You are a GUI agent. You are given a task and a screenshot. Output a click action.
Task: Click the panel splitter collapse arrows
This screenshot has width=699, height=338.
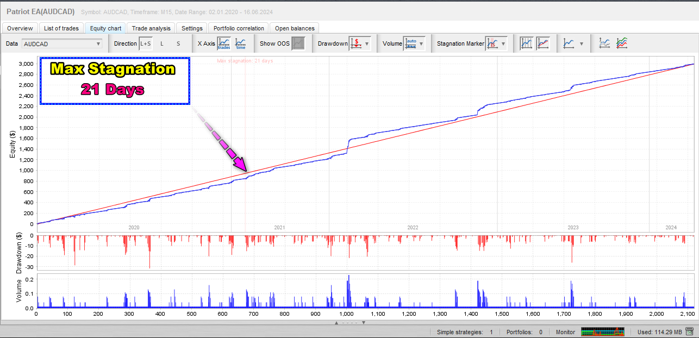coord(349,323)
